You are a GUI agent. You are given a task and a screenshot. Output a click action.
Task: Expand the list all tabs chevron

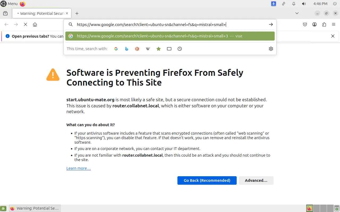(x=297, y=13)
